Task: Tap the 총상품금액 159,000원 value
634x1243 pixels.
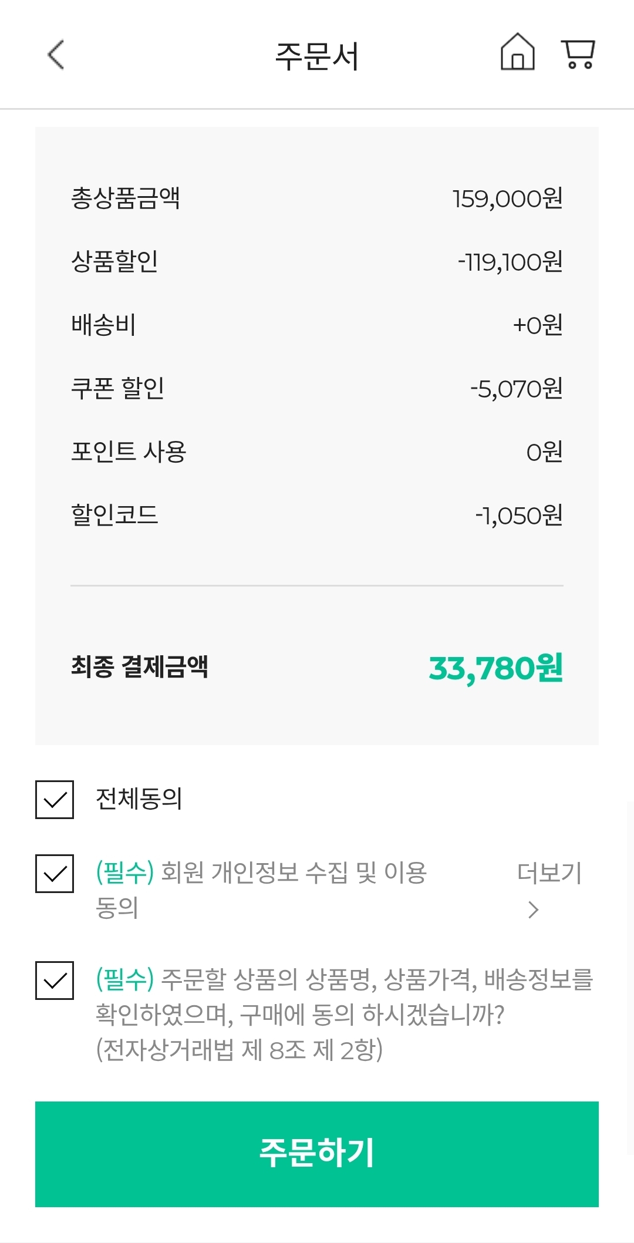Action: click(508, 198)
